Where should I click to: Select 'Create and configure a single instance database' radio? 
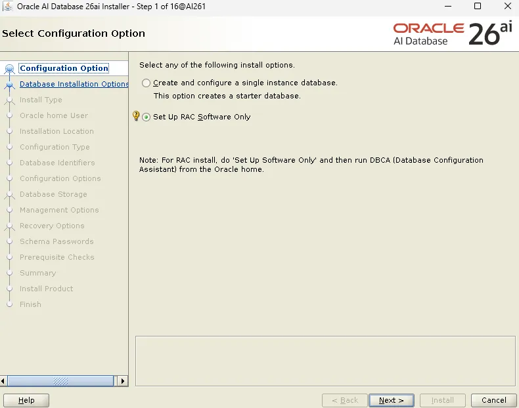click(x=146, y=83)
